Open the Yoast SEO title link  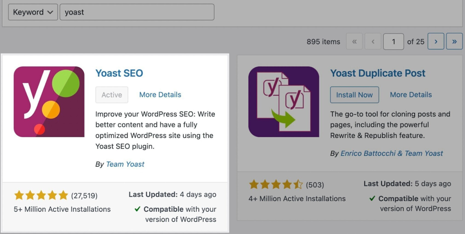[119, 73]
